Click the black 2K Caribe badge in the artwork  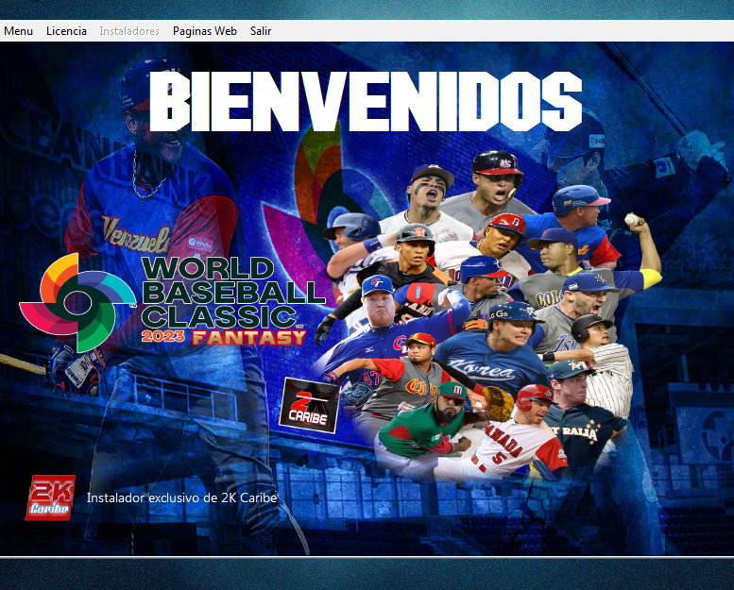pos(309,406)
